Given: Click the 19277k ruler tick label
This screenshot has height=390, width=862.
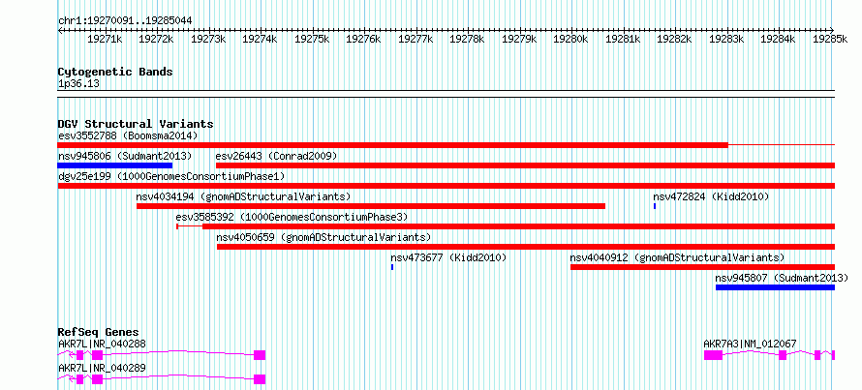Looking at the screenshot, I should (416, 39).
